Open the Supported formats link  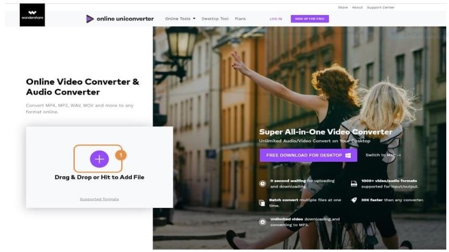pyautogui.click(x=99, y=199)
